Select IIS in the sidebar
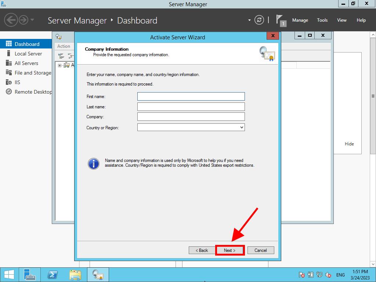Viewport: 376px width, 282px height. click(26, 82)
